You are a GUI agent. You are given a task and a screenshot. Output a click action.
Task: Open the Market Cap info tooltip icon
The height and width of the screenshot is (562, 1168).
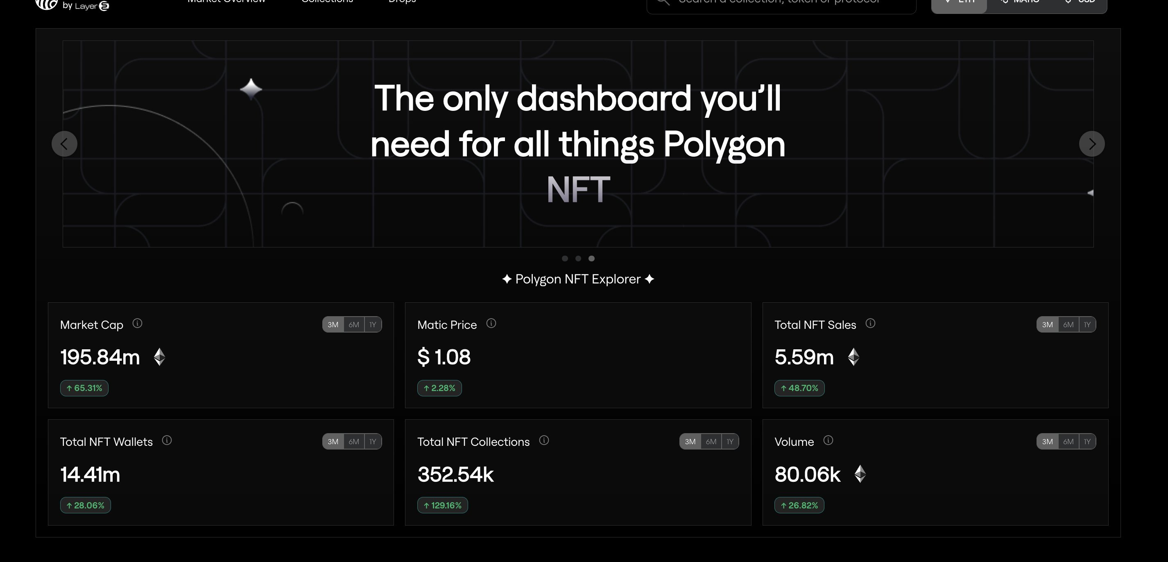coord(137,324)
